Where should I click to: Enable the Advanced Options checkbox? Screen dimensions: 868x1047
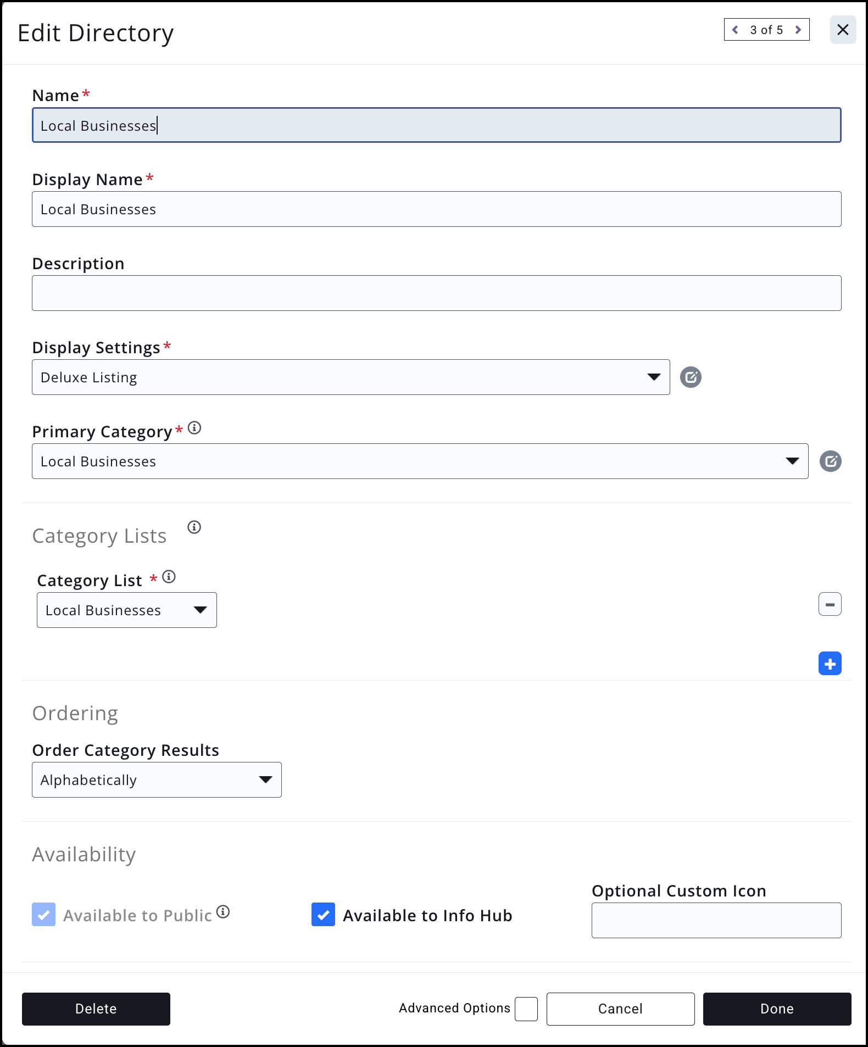pyautogui.click(x=526, y=1009)
